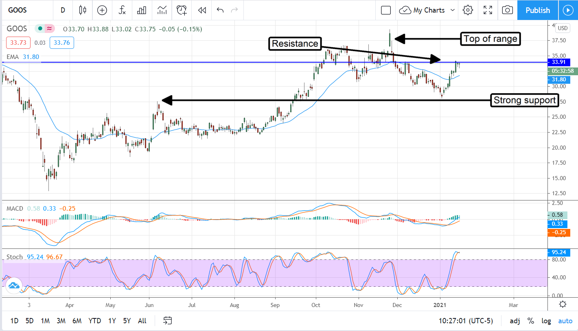578x331 pixels.
Task: Toggle the percent scale option
Action: pos(531,321)
